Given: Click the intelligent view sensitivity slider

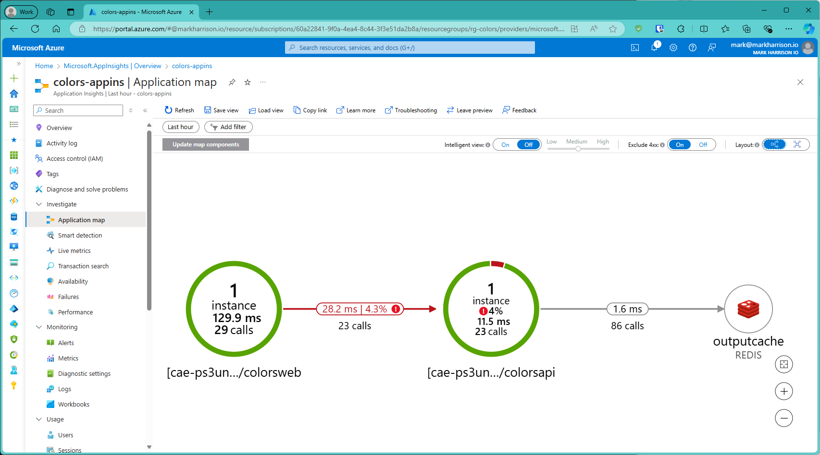Looking at the screenshot, I should (x=578, y=148).
